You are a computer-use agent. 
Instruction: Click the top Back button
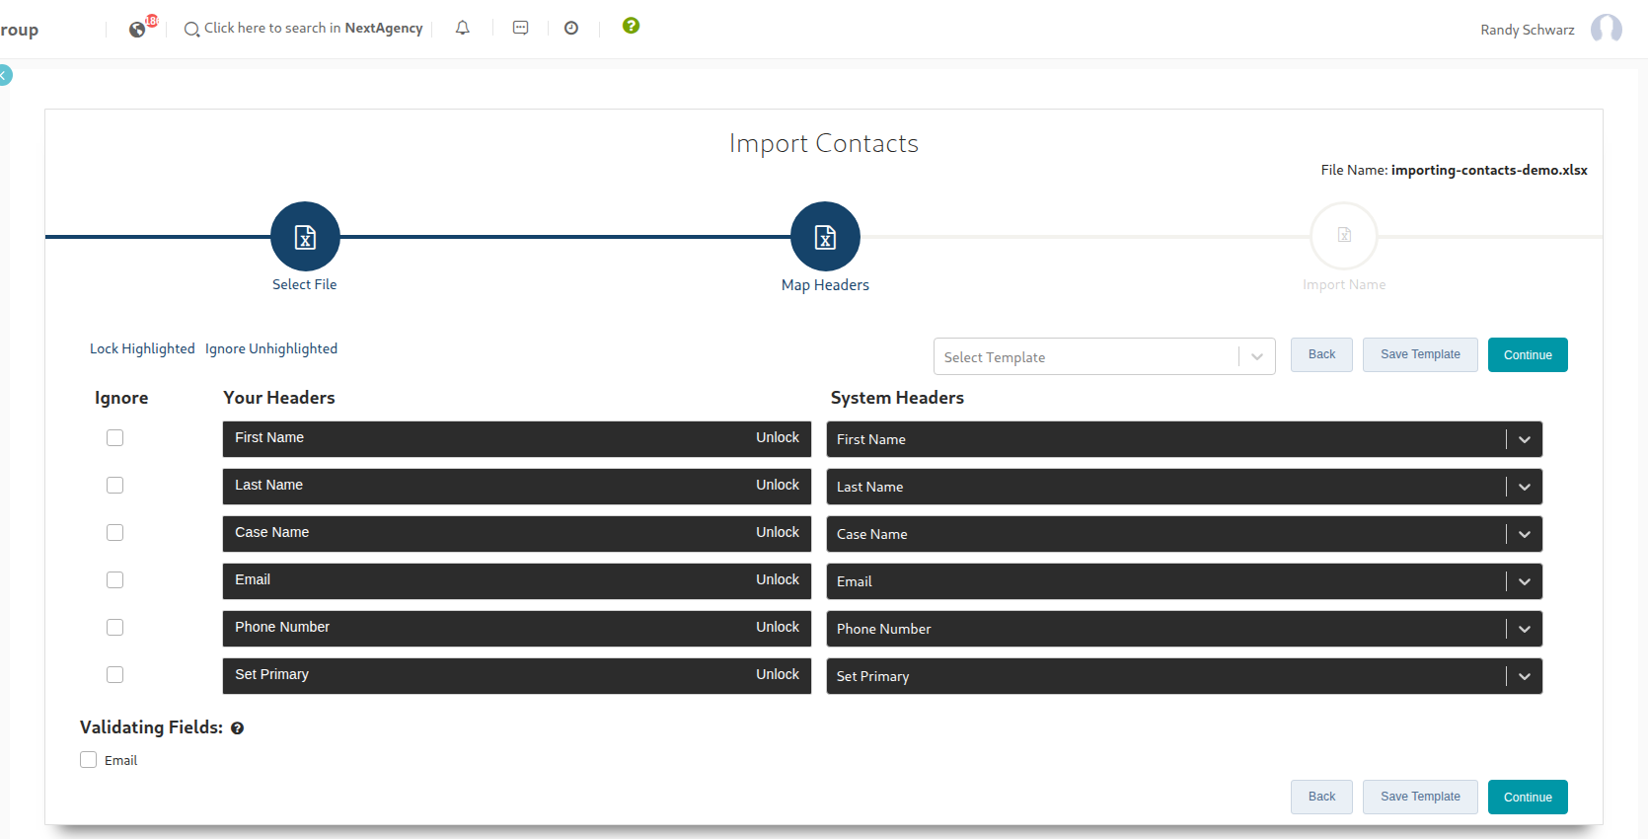(1321, 354)
